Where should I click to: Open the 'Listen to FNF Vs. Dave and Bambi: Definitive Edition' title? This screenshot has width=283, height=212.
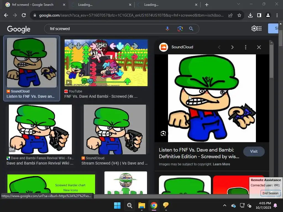tap(199, 153)
